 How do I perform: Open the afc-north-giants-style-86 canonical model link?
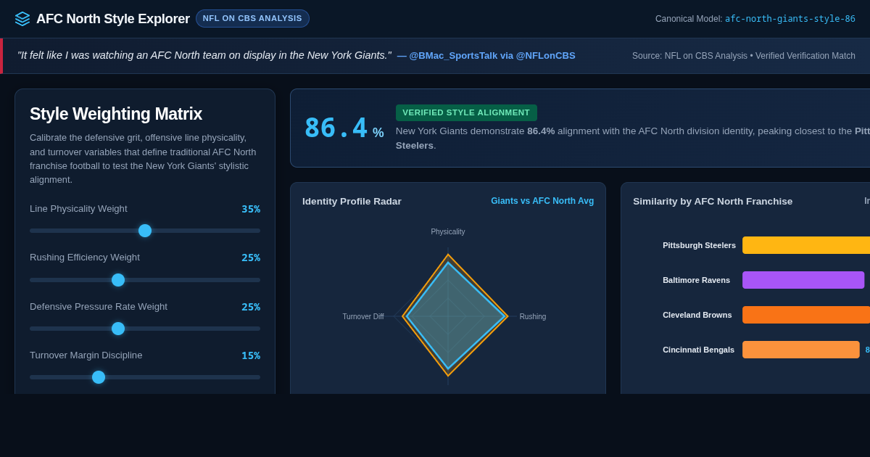[x=790, y=19]
